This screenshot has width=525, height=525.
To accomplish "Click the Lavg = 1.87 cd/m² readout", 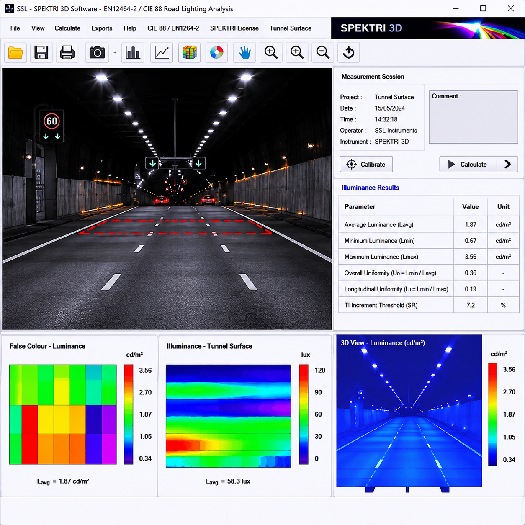I will (x=63, y=481).
